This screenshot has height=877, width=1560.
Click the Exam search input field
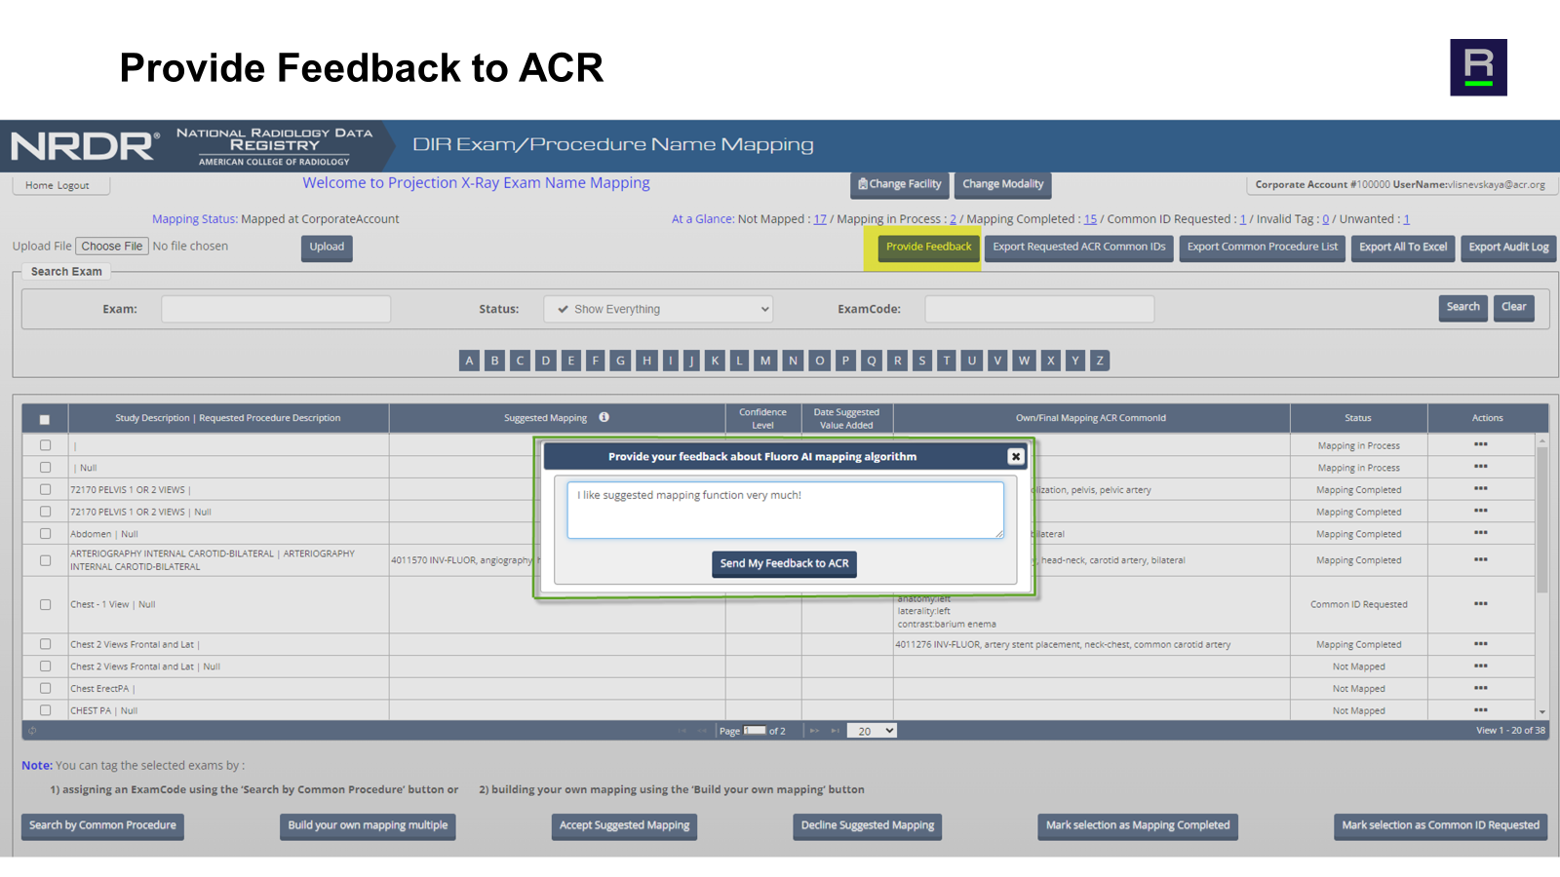point(276,309)
